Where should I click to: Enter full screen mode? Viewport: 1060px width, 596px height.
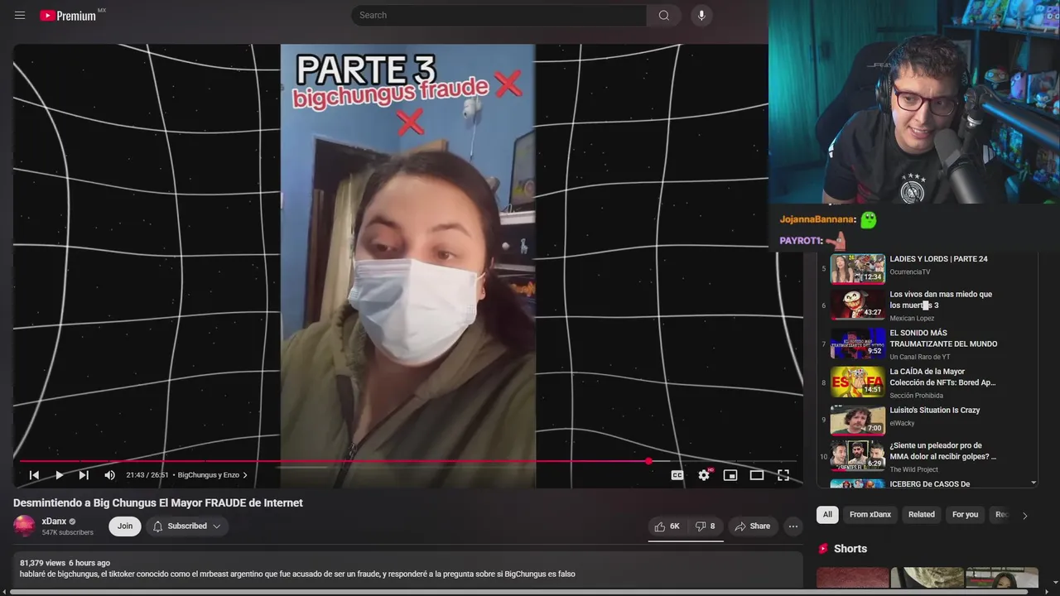point(783,475)
